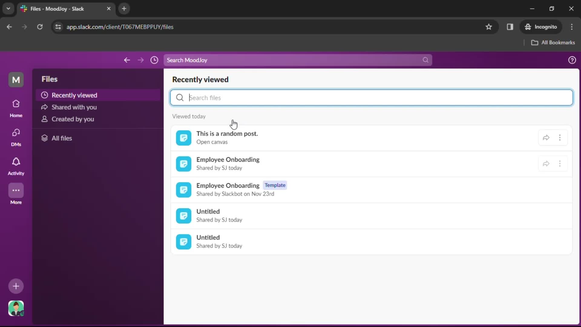Click the forward navigation arrow

pos(140,60)
